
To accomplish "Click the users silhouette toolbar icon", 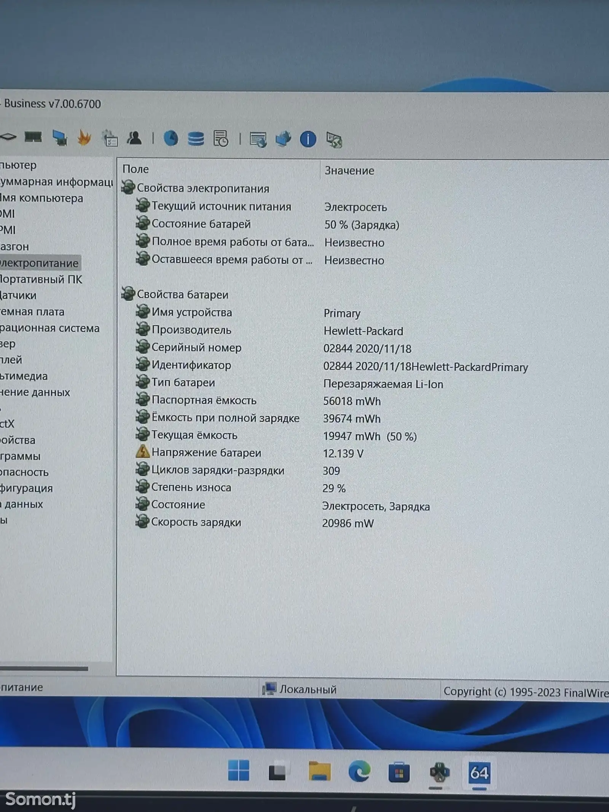I will 134,138.
